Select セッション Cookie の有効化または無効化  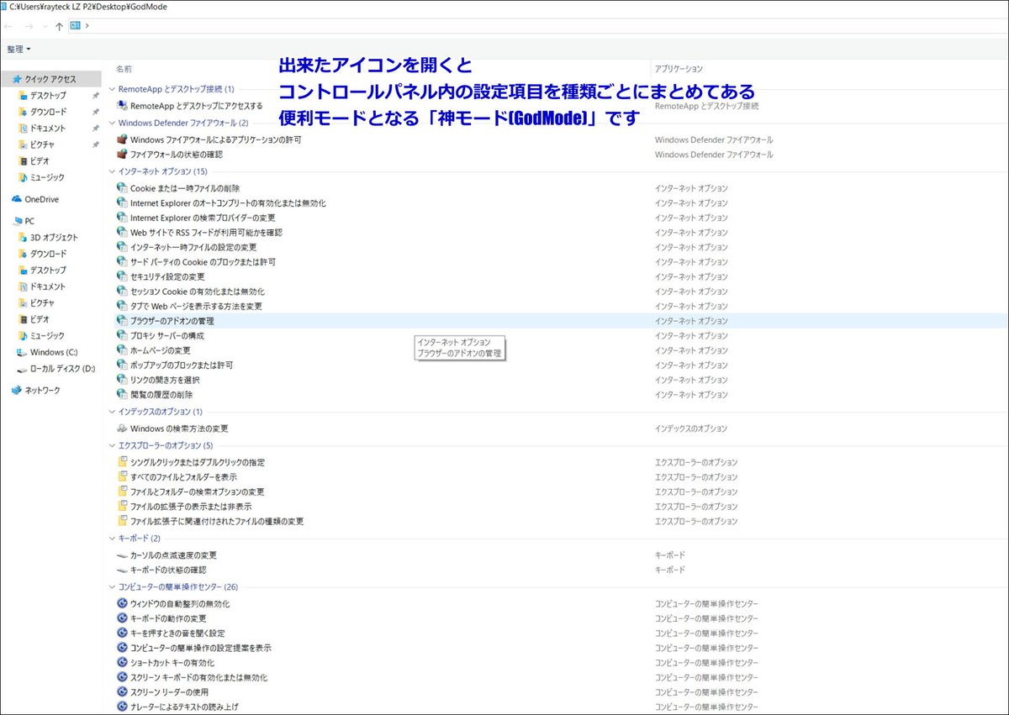(x=198, y=292)
